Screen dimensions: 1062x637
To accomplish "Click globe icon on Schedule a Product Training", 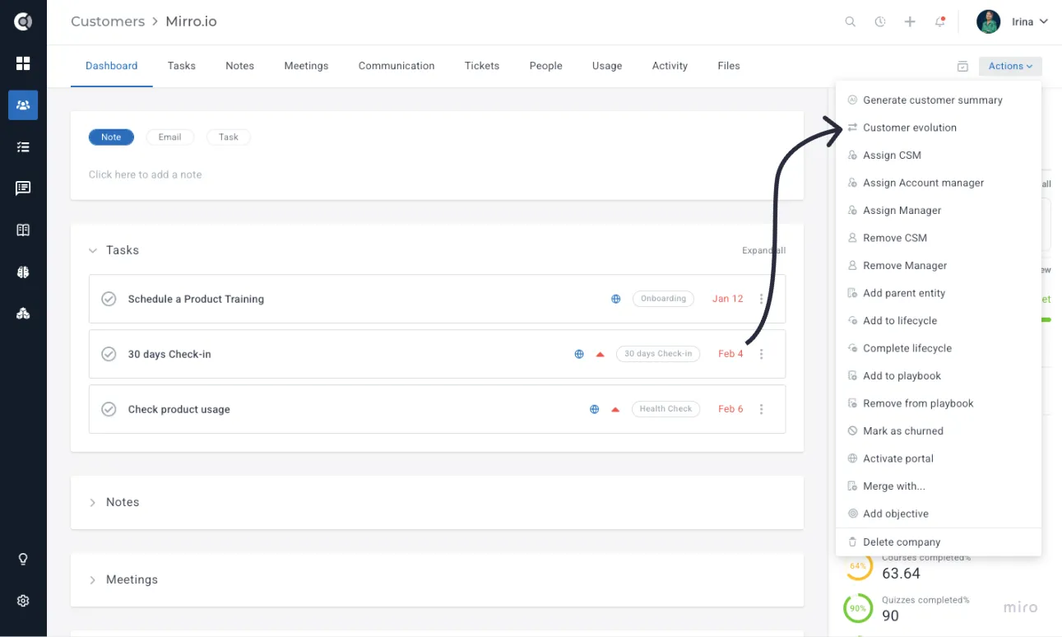I will coord(615,299).
